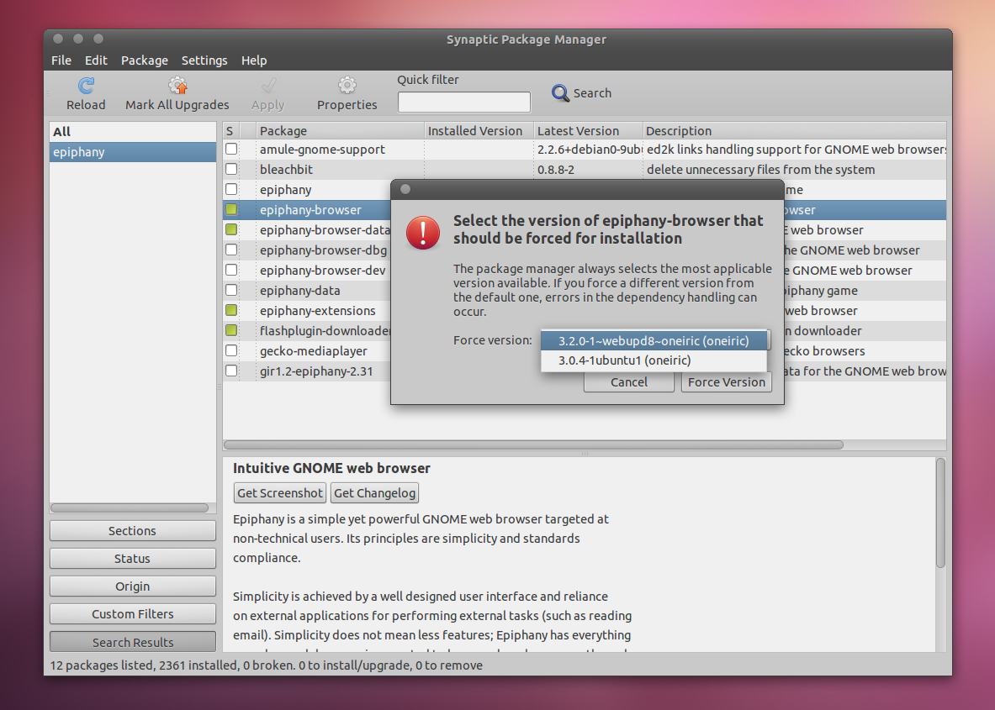
Task: Click installed status box of epiphany-extensions
Action: pos(231,311)
